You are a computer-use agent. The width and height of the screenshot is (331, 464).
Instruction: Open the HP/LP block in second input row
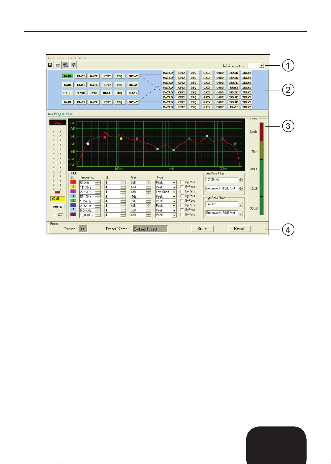pos(107,85)
